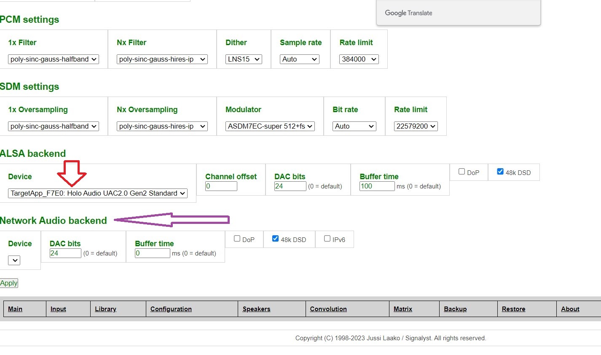Toggle IPv6 checkbox in Network Audio backend
Screen dimensions: 601x355
point(327,239)
